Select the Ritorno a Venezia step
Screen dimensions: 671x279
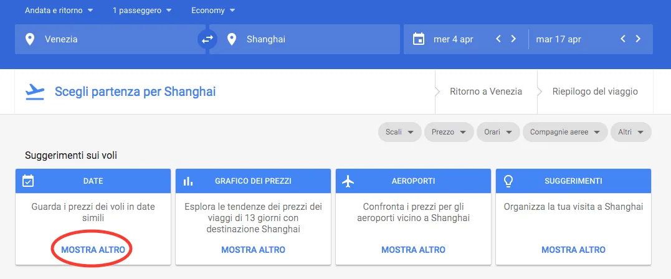pos(486,92)
